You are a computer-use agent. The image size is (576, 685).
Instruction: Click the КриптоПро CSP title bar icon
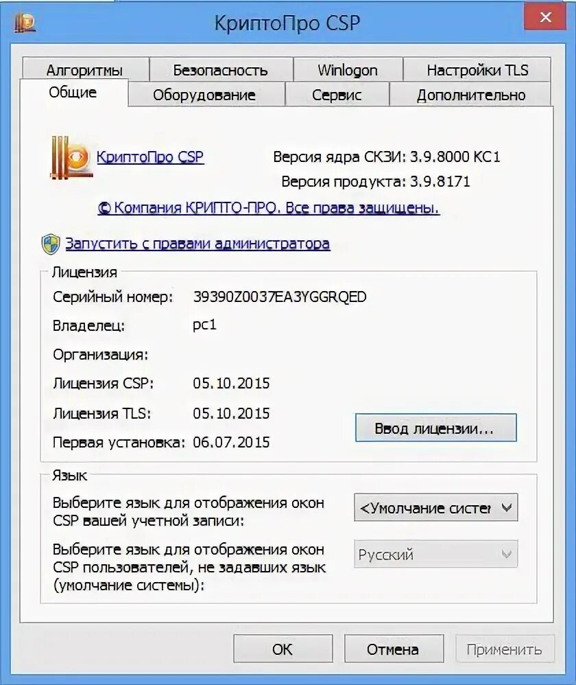point(25,23)
